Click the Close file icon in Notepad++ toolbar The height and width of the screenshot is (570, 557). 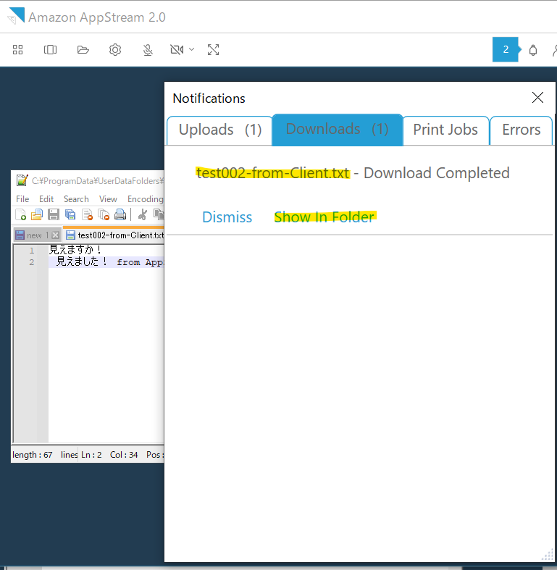pos(87,215)
